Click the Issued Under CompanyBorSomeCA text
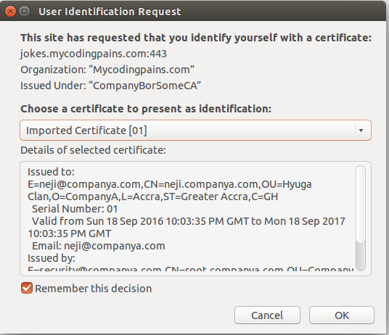Viewport: 389px width, 335px height. point(110,86)
